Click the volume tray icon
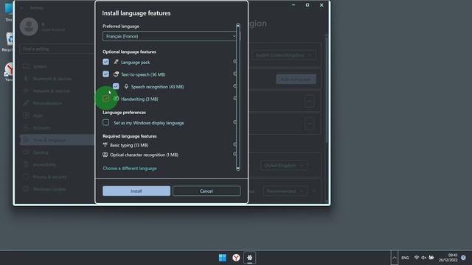Screen dimensions: 472x265 click(x=424, y=258)
